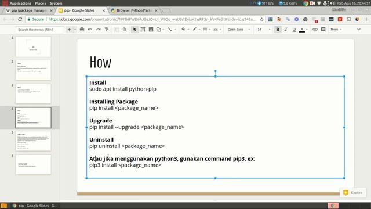Click the Border weight icon
Viewport: 371px width, 209px height.
coord(205,30)
